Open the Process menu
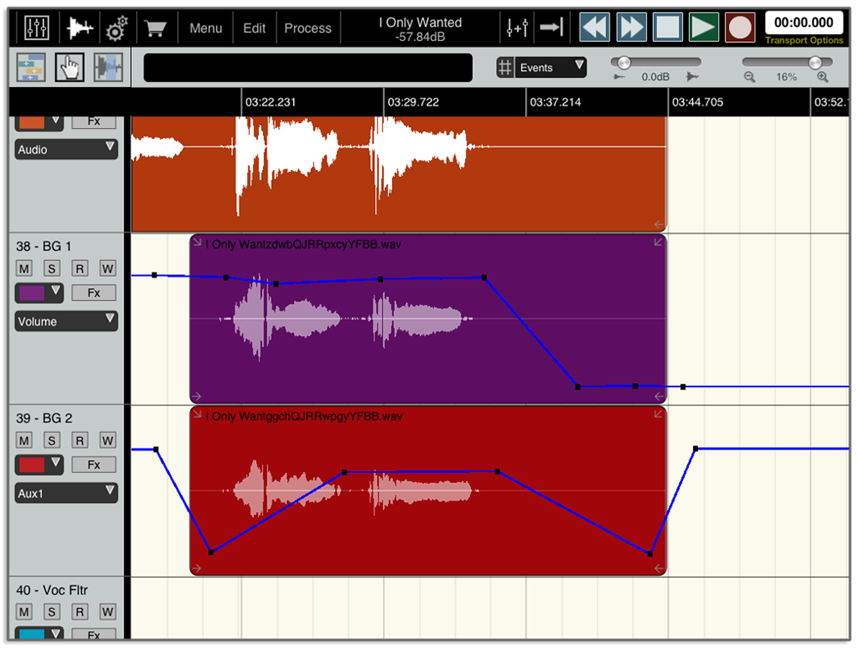This screenshot has width=858, height=648. click(x=308, y=28)
